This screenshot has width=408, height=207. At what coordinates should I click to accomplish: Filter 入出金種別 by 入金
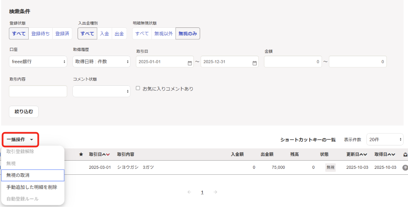pyautogui.click(x=104, y=33)
